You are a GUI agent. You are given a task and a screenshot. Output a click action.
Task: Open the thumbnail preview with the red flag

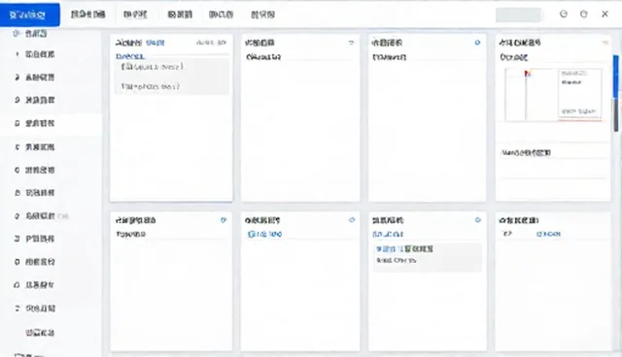coord(553,94)
